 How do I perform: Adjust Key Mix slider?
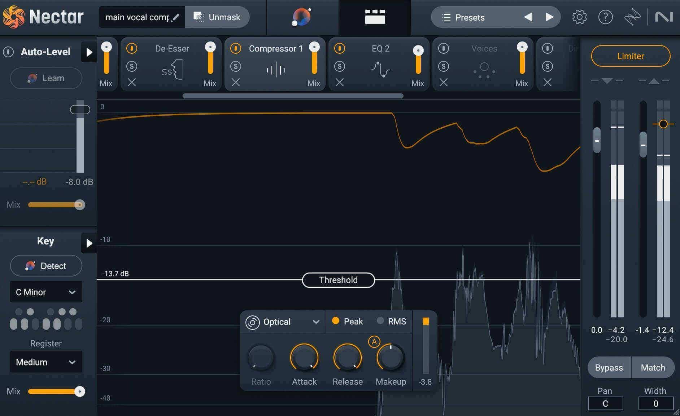[x=56, y=391]
